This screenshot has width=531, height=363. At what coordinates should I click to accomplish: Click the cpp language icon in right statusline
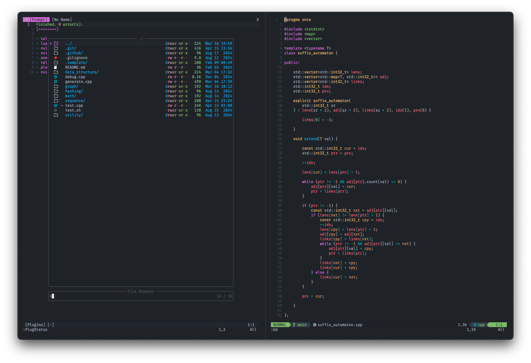pyautogui.click(x=475, y=325)
